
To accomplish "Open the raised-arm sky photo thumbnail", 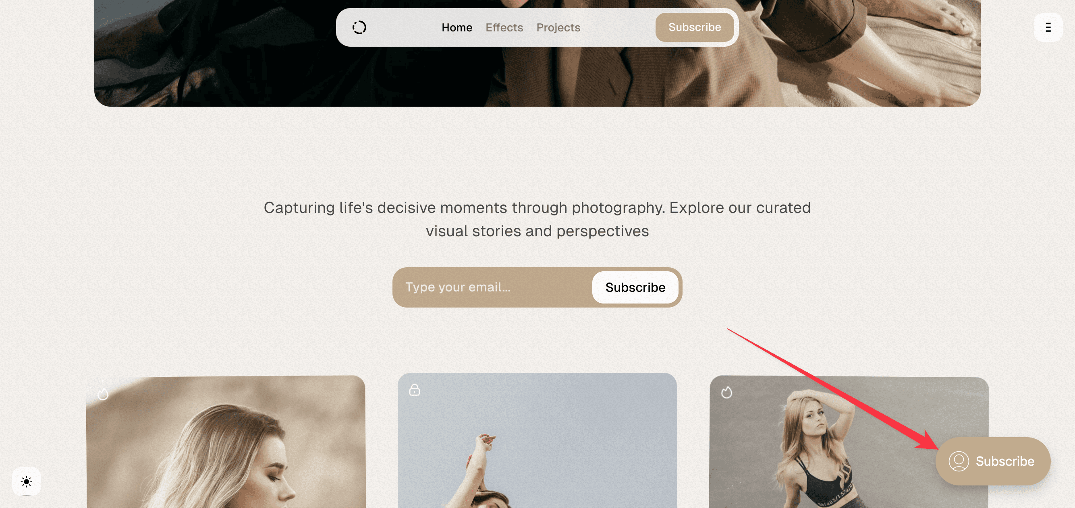I will point(537,440).
